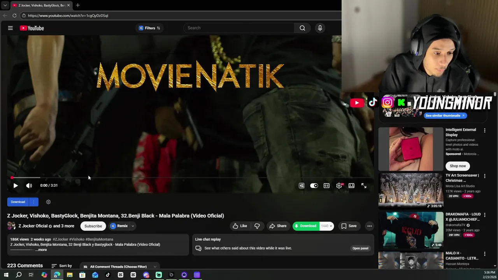Dislike the video
The image size is (498, 280).
(x=257, y=226)
